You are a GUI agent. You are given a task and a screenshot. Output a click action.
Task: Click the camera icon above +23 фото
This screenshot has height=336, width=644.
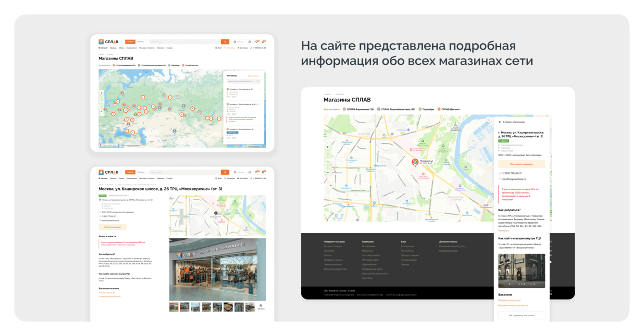coord(261,305)
